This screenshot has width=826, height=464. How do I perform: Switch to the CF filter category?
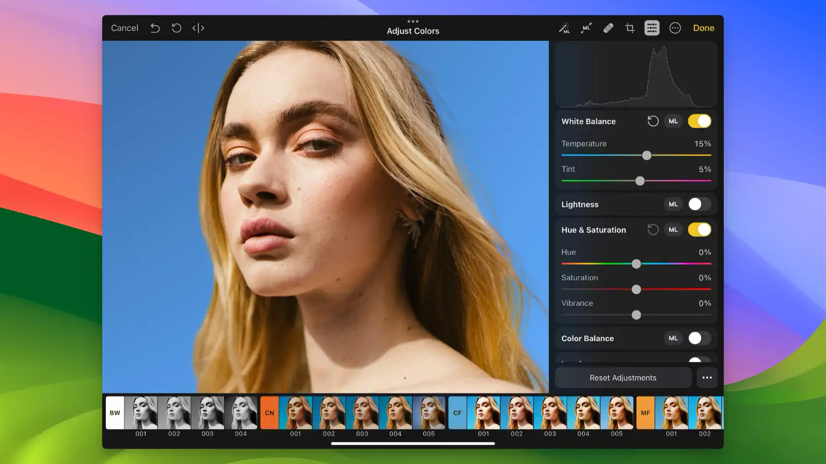(x=457, y=412)
